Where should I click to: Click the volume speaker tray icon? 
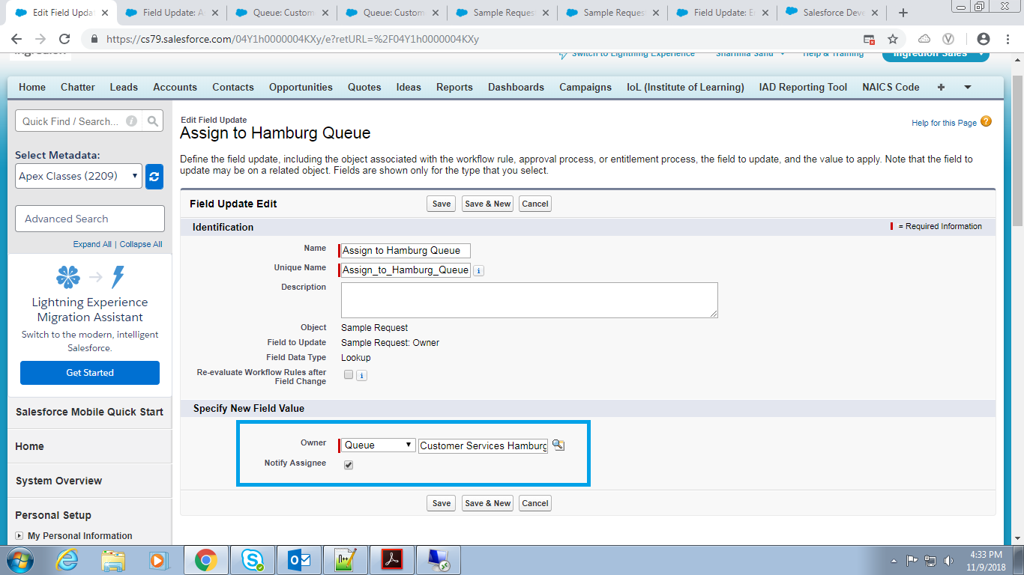(949, 560)
